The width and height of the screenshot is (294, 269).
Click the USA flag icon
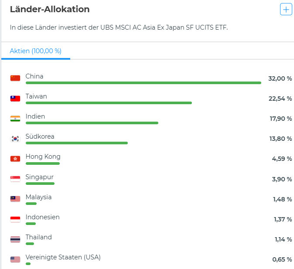click(15, 259)
